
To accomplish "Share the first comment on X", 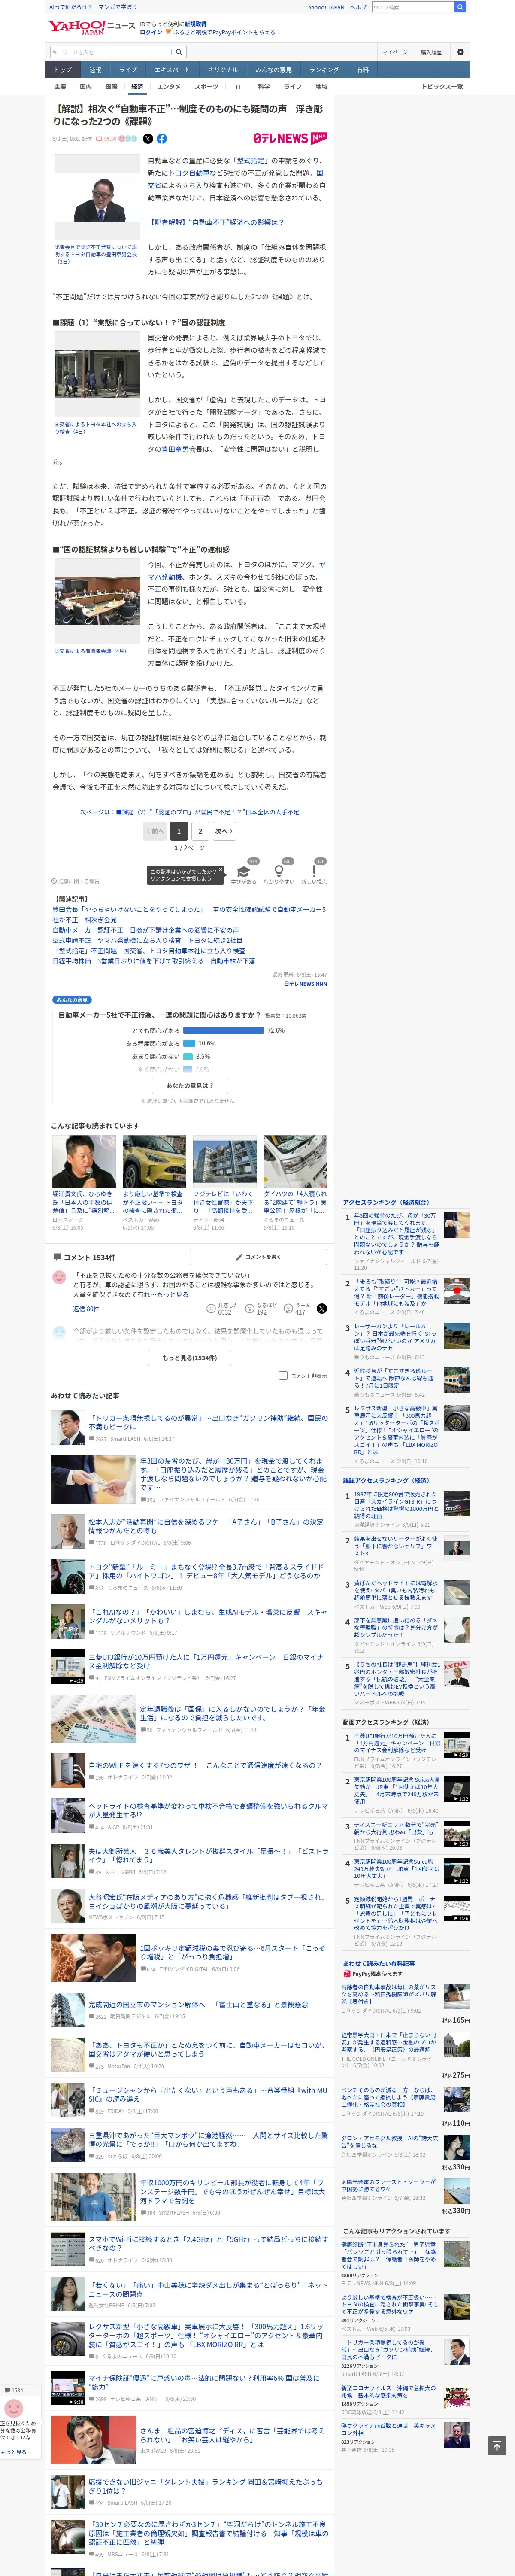I will (321, 1308).
